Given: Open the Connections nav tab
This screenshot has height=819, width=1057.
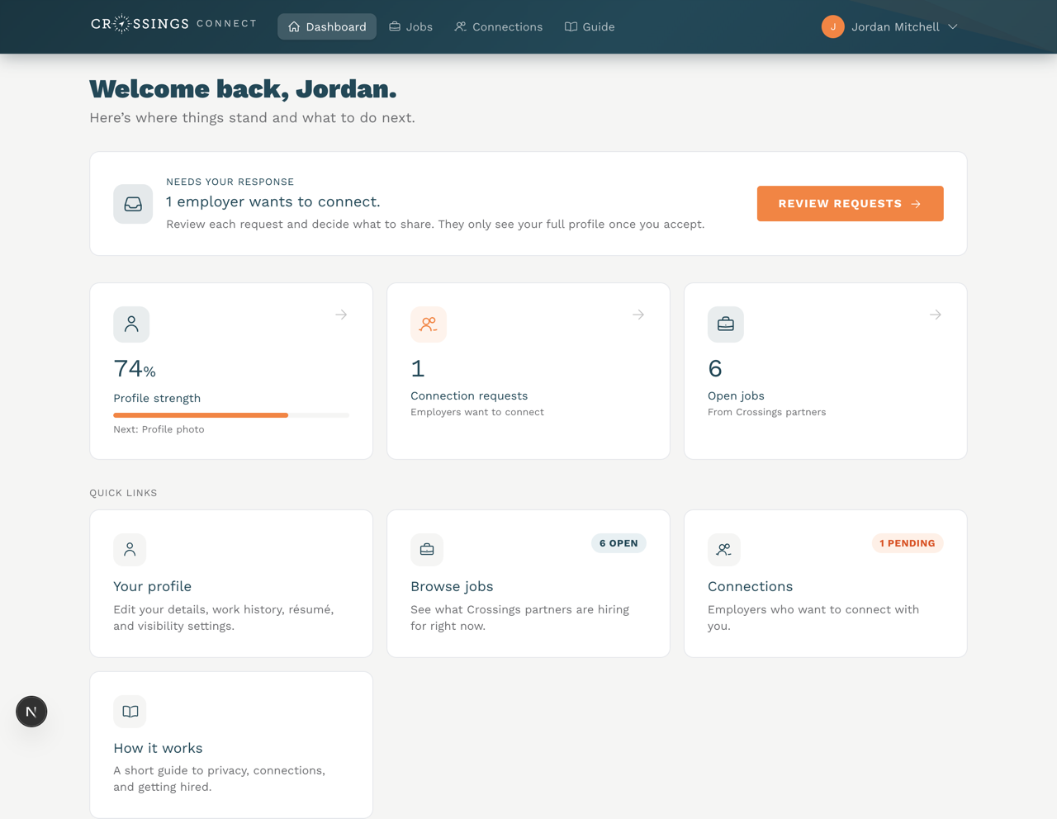Looking at the screenshot, I should (498, 26).
